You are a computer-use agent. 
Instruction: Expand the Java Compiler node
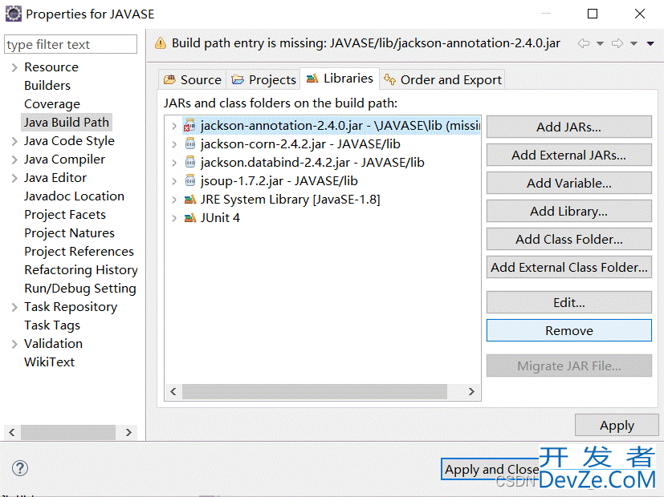[14, 160]
